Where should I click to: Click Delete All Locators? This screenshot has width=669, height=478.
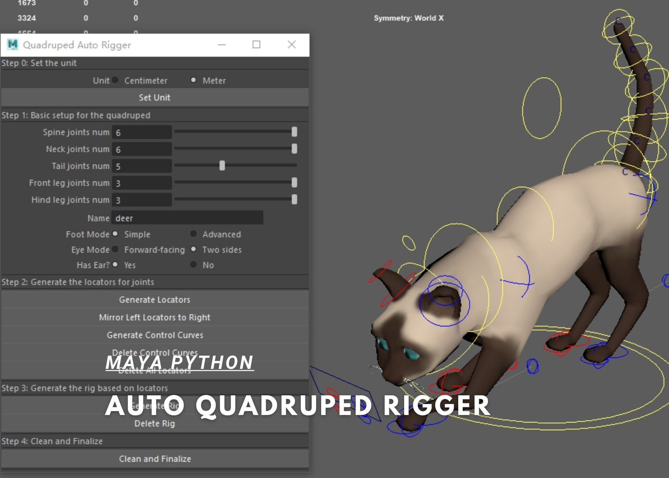coord(155,371)
